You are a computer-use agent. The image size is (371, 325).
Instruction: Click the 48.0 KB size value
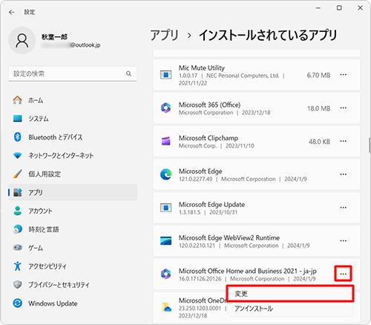tap(319, 142)
